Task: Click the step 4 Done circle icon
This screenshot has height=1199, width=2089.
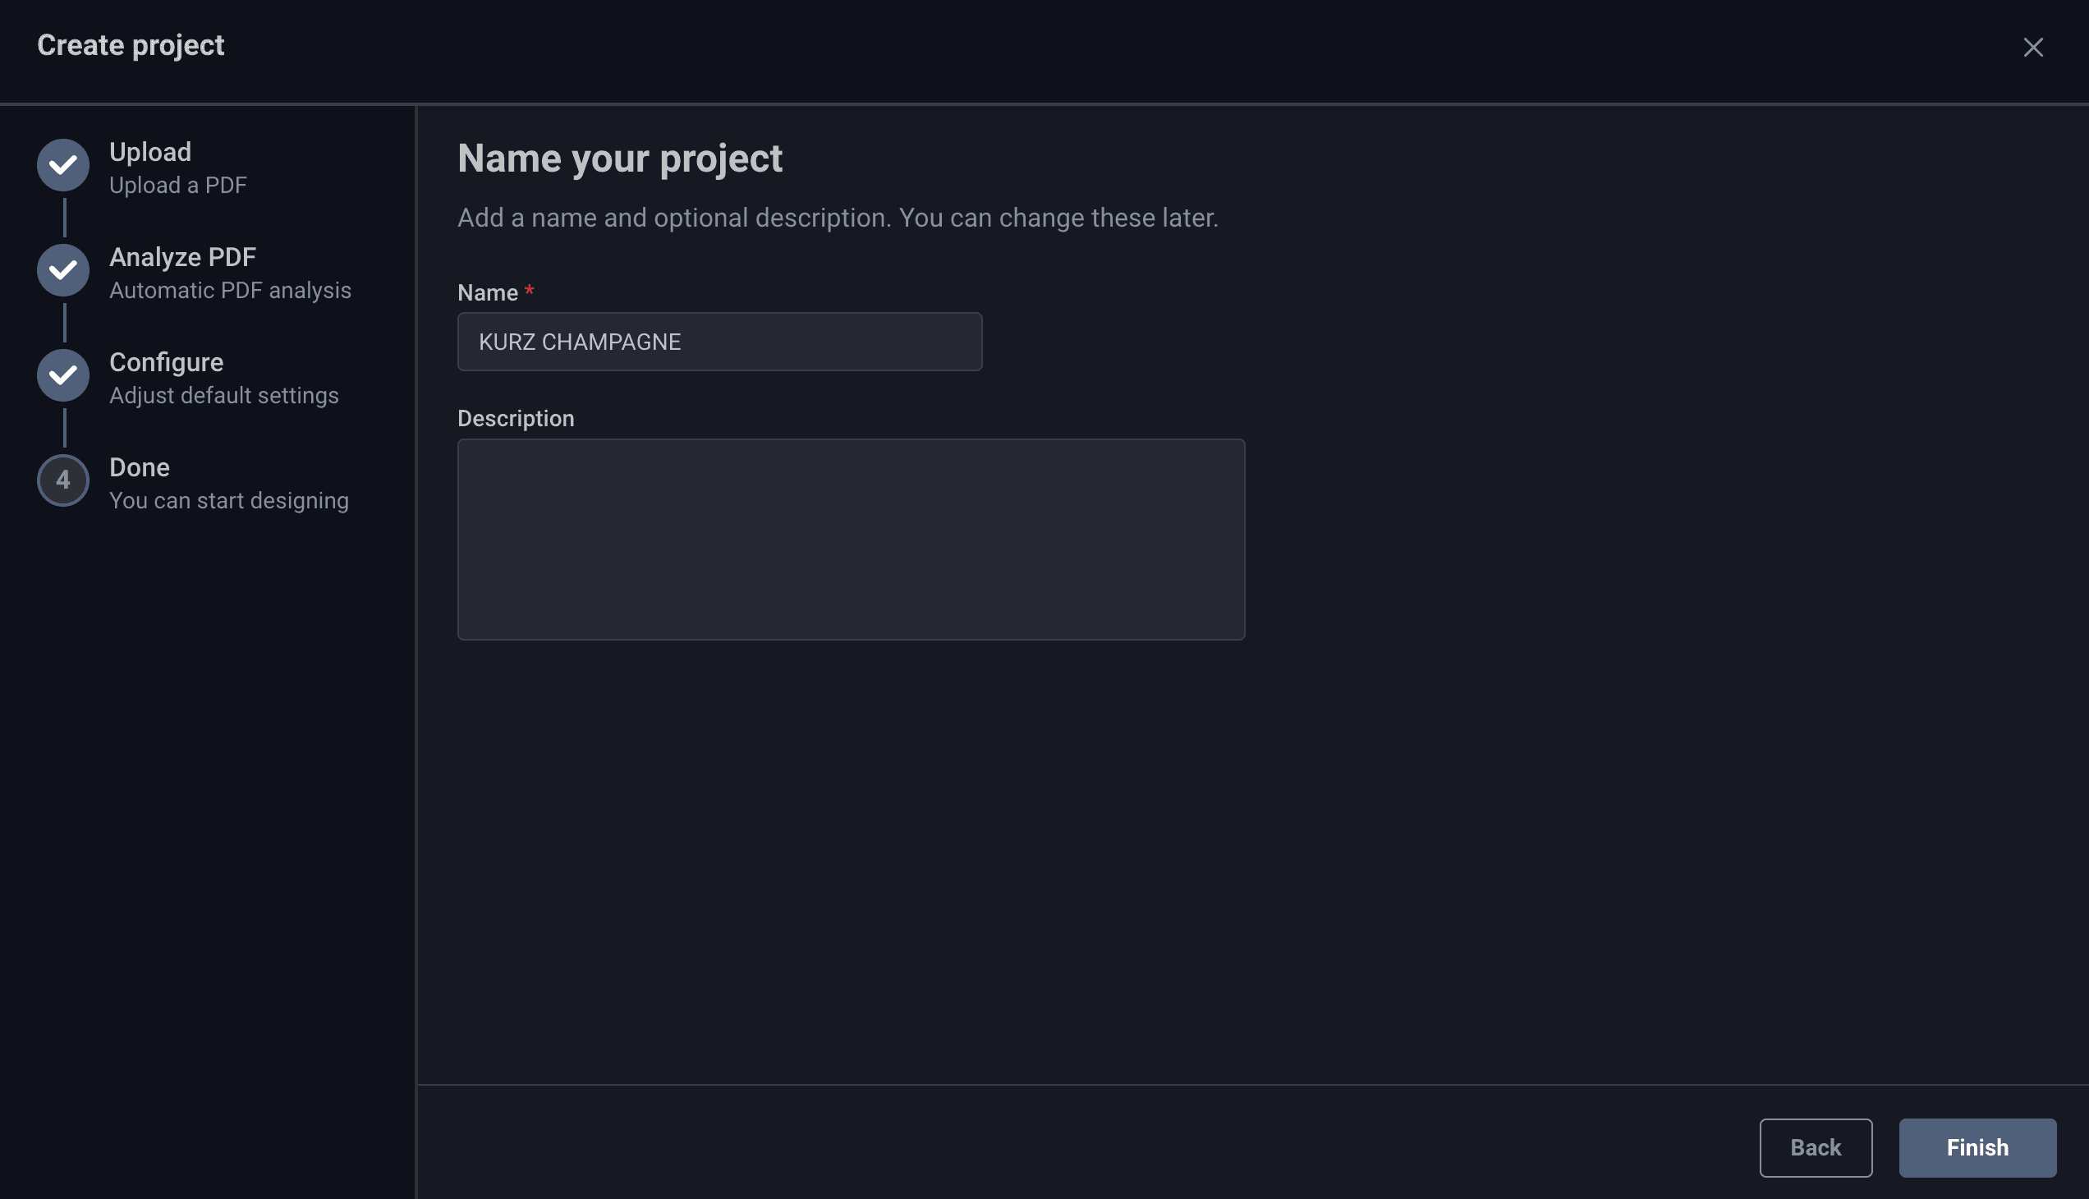Action: [63, 480]
